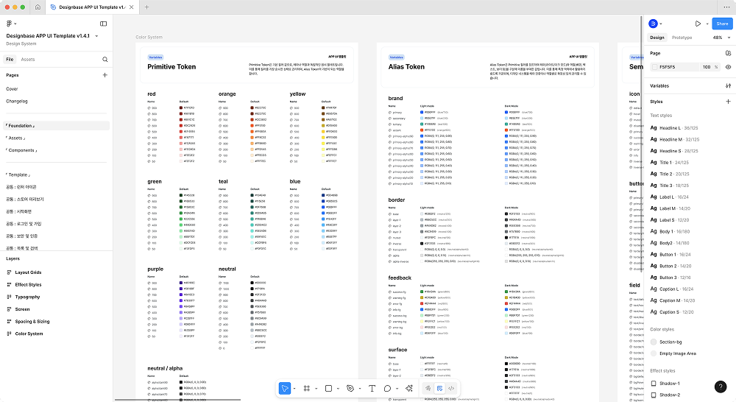Collapse the left sidebar panel
This screenshot has width=736, height=402.
104,24
